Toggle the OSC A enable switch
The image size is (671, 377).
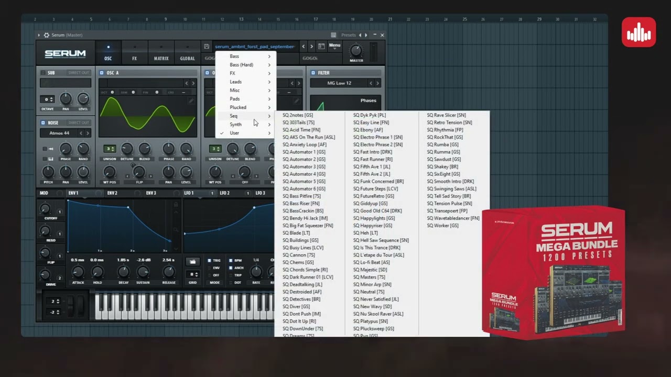tap(102, 73)
